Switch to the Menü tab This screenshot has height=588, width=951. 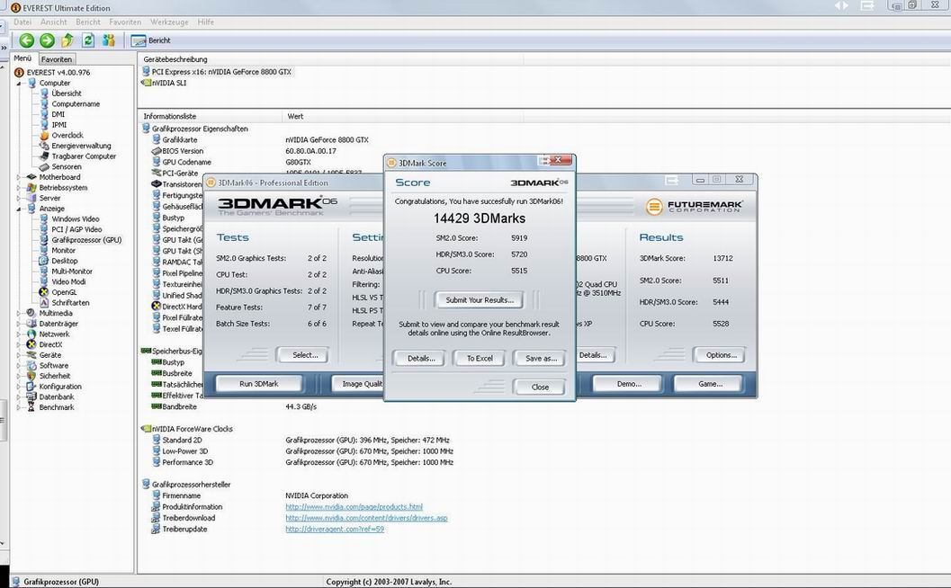23,58
